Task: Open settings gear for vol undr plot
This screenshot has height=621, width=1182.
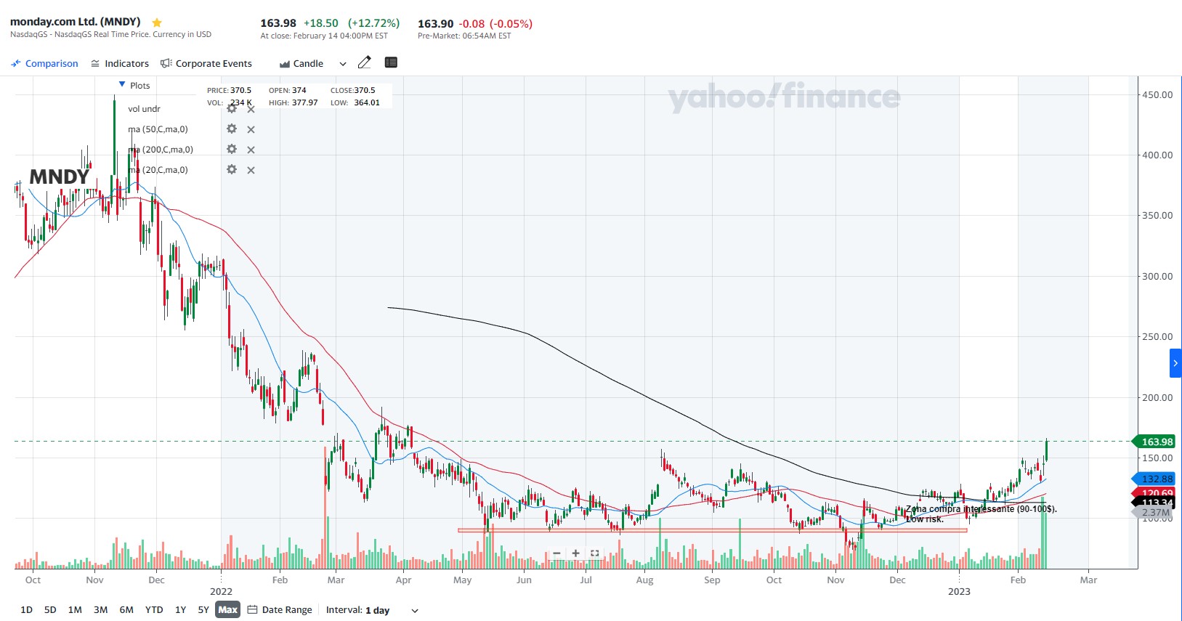Action: pyautogui.click(x=232, y=108)
